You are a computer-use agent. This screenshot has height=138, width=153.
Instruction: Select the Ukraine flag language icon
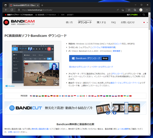pos(125,96)
